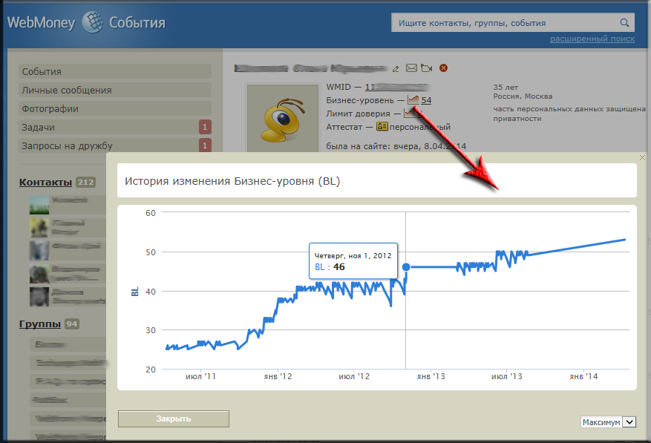Click the июл '12 axis label
Image resolution: width=651 pixels, height=443 pixels.
[354, 376]
